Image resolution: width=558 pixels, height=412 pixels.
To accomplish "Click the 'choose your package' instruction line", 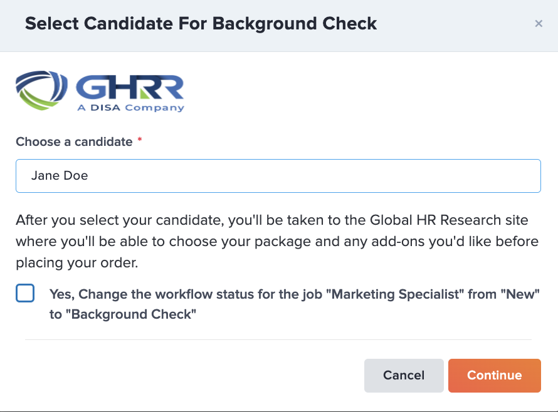I will tap(277, 241).
